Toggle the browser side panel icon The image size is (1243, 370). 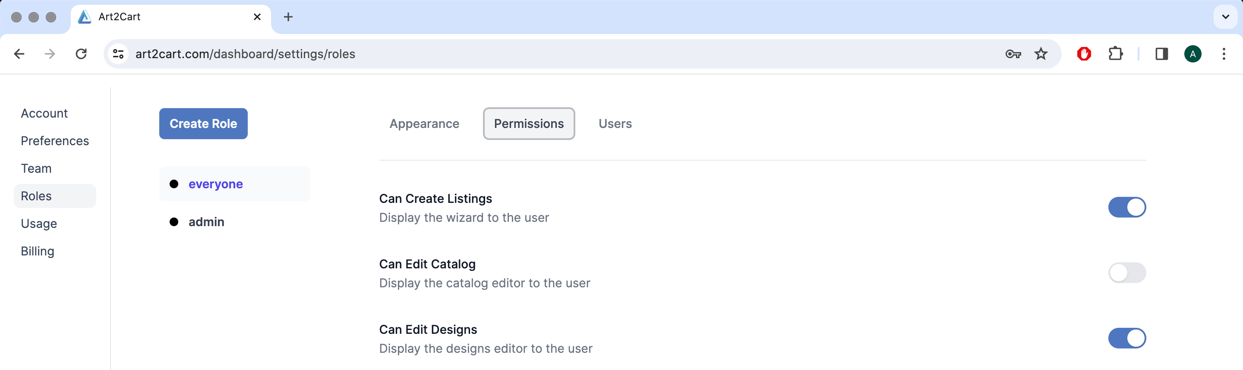pyautogui.click(x=1161, y=54)
